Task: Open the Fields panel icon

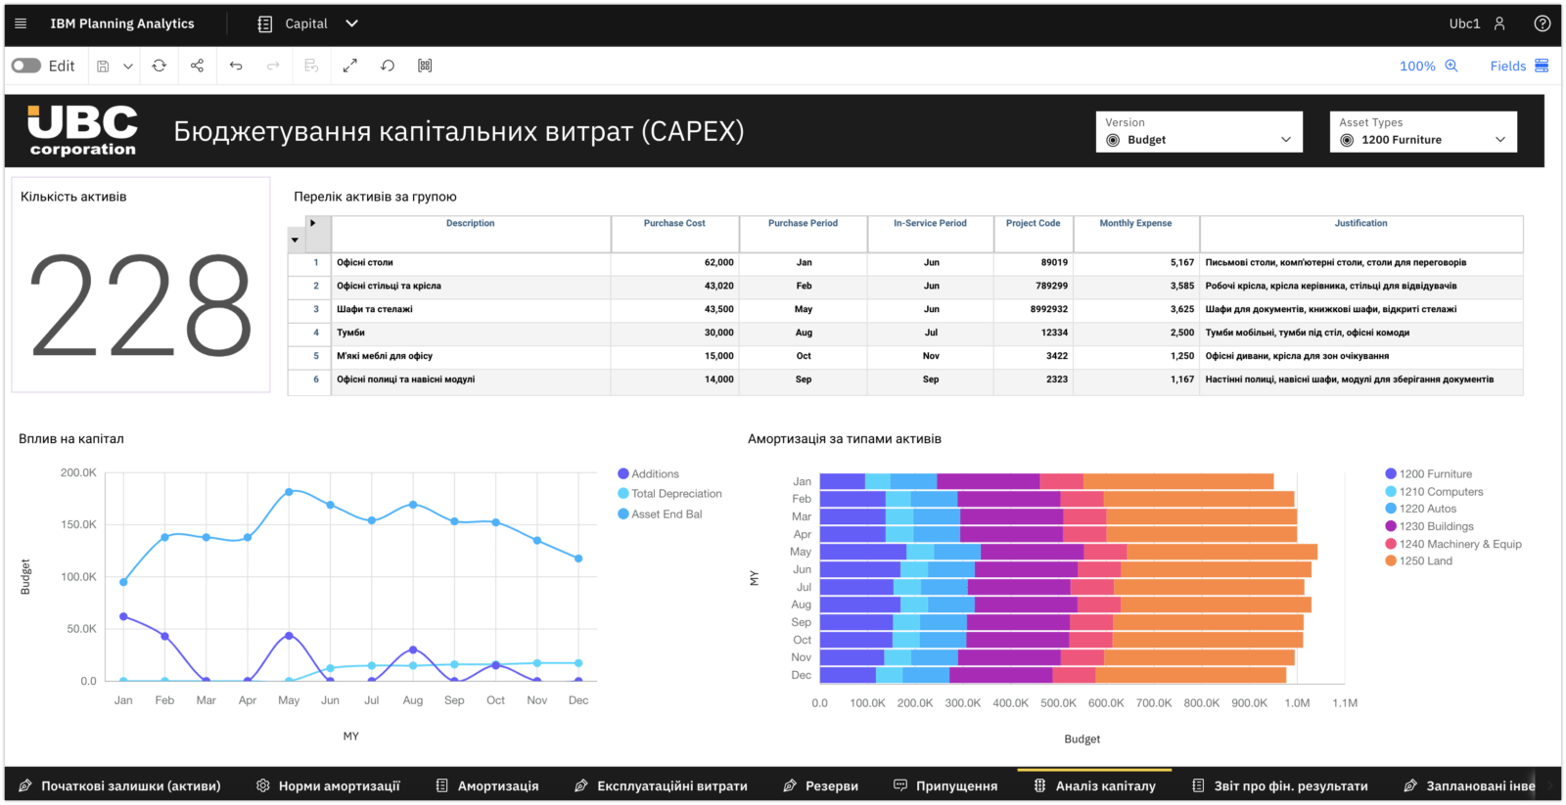Action: tap(1542, 66)
